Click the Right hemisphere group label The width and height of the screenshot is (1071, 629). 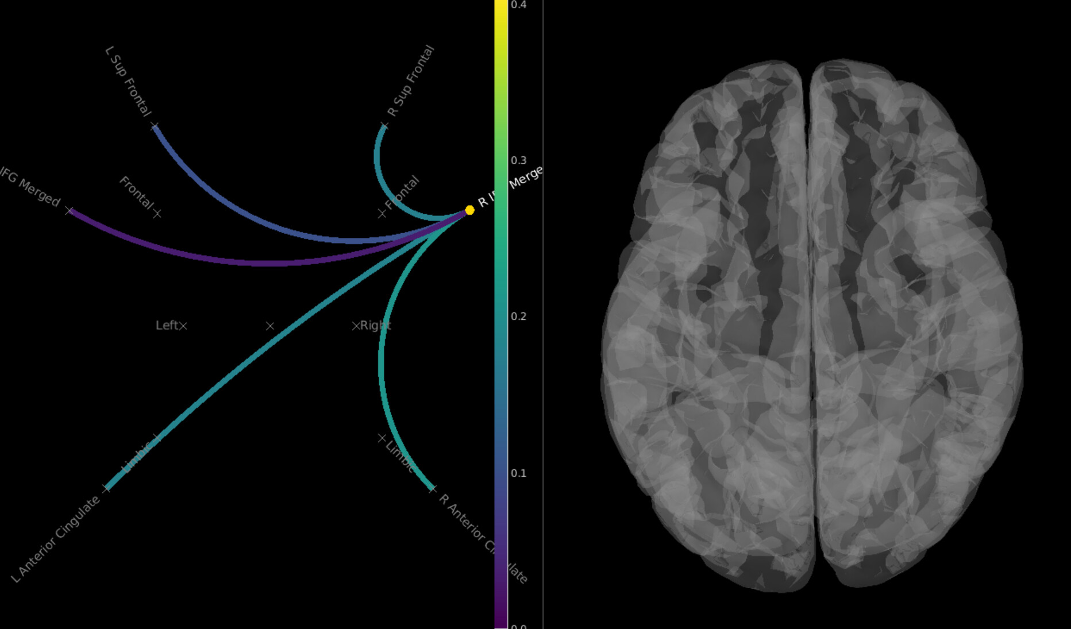pos(375,325)
